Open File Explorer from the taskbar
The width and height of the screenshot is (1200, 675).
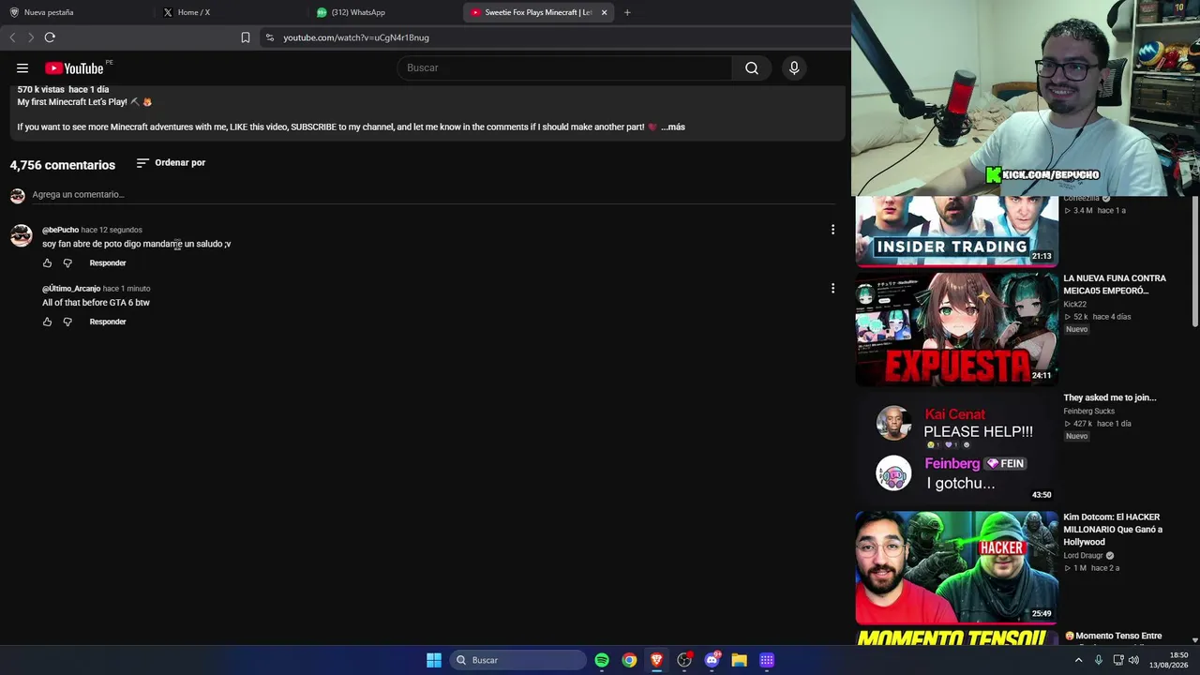tap(739, 660)
